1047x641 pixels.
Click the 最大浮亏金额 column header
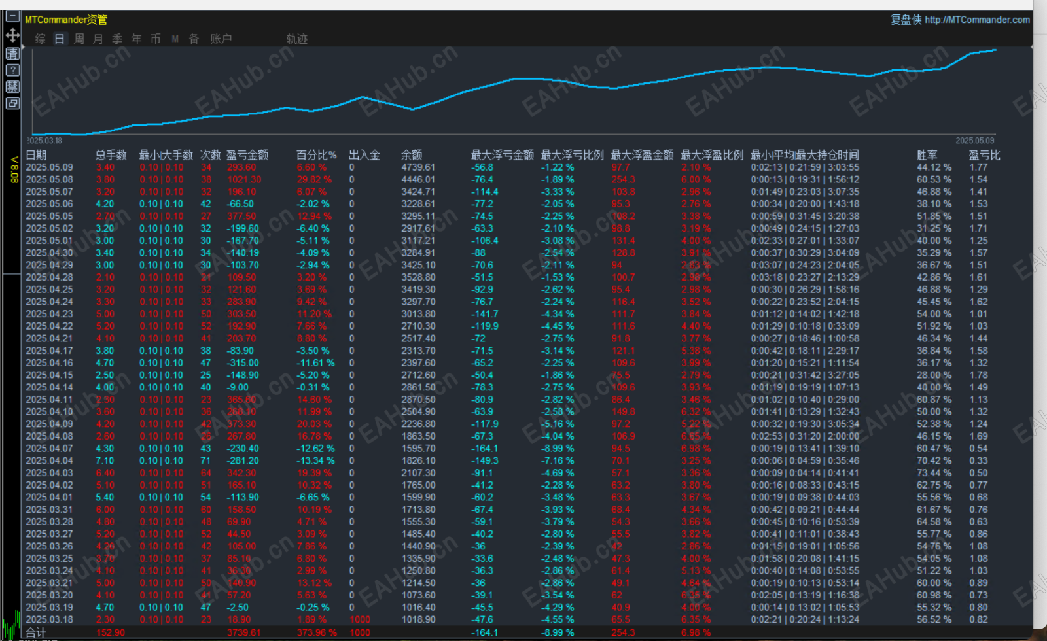[503, 155]
